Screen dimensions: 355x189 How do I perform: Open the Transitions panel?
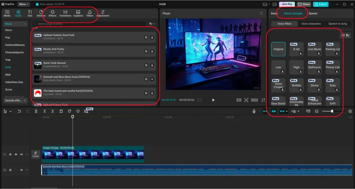click(x=65, y=14)
